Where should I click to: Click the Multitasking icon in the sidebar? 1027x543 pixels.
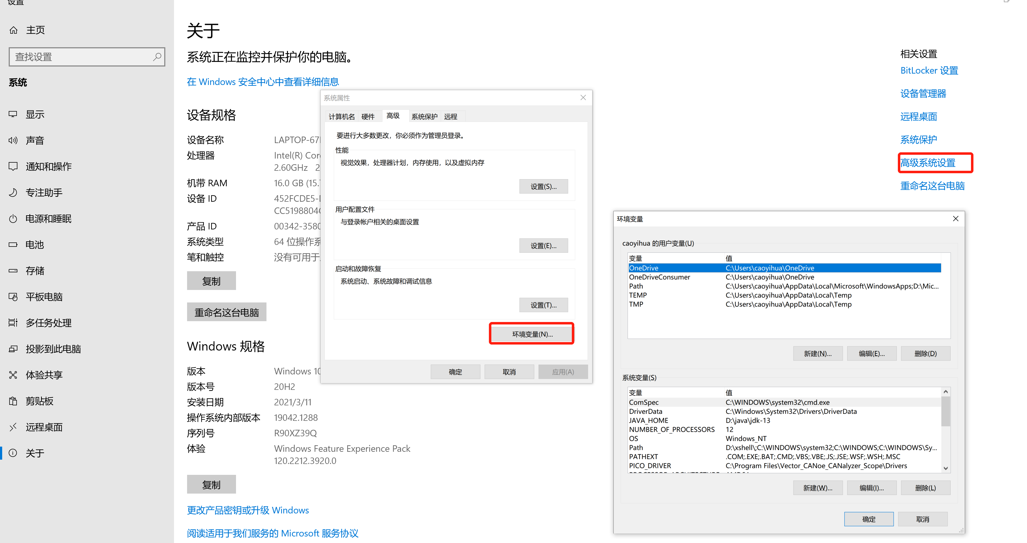point(13,323)
